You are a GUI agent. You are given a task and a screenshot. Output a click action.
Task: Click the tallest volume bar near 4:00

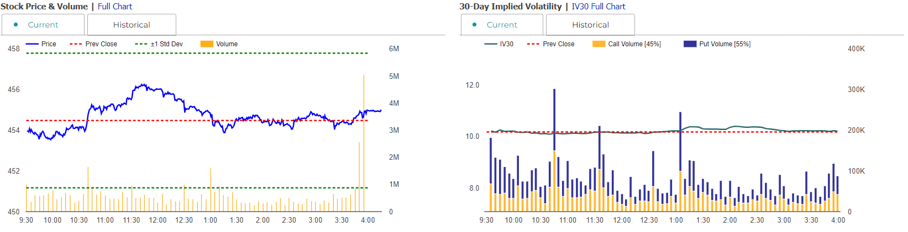(364, 143)
